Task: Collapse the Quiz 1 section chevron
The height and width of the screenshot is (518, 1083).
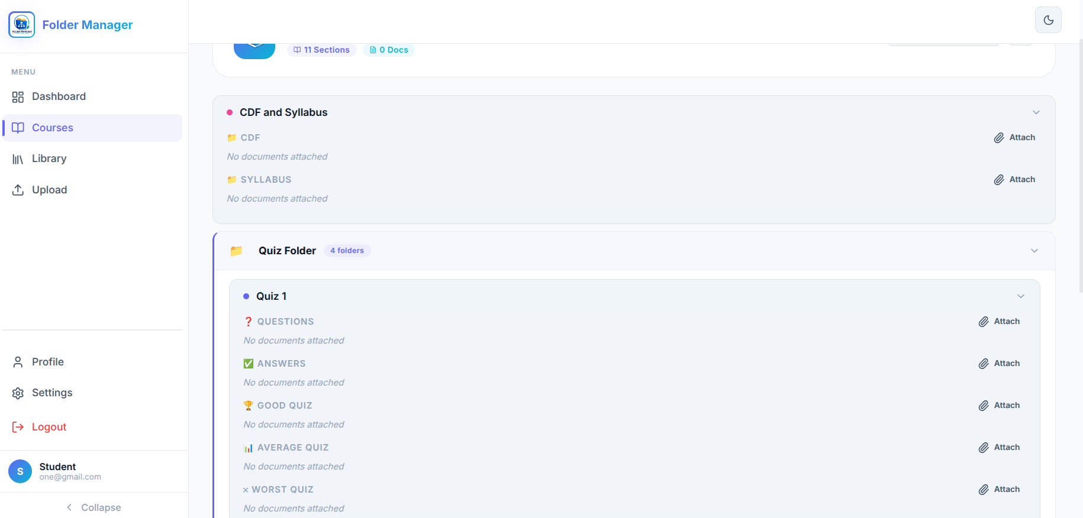Action: point(1021,296)
